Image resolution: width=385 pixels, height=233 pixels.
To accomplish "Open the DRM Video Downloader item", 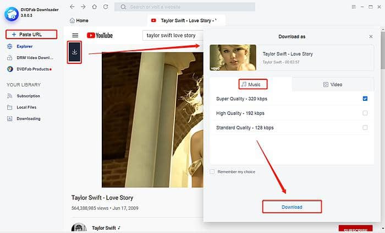I will pos(30,58).
